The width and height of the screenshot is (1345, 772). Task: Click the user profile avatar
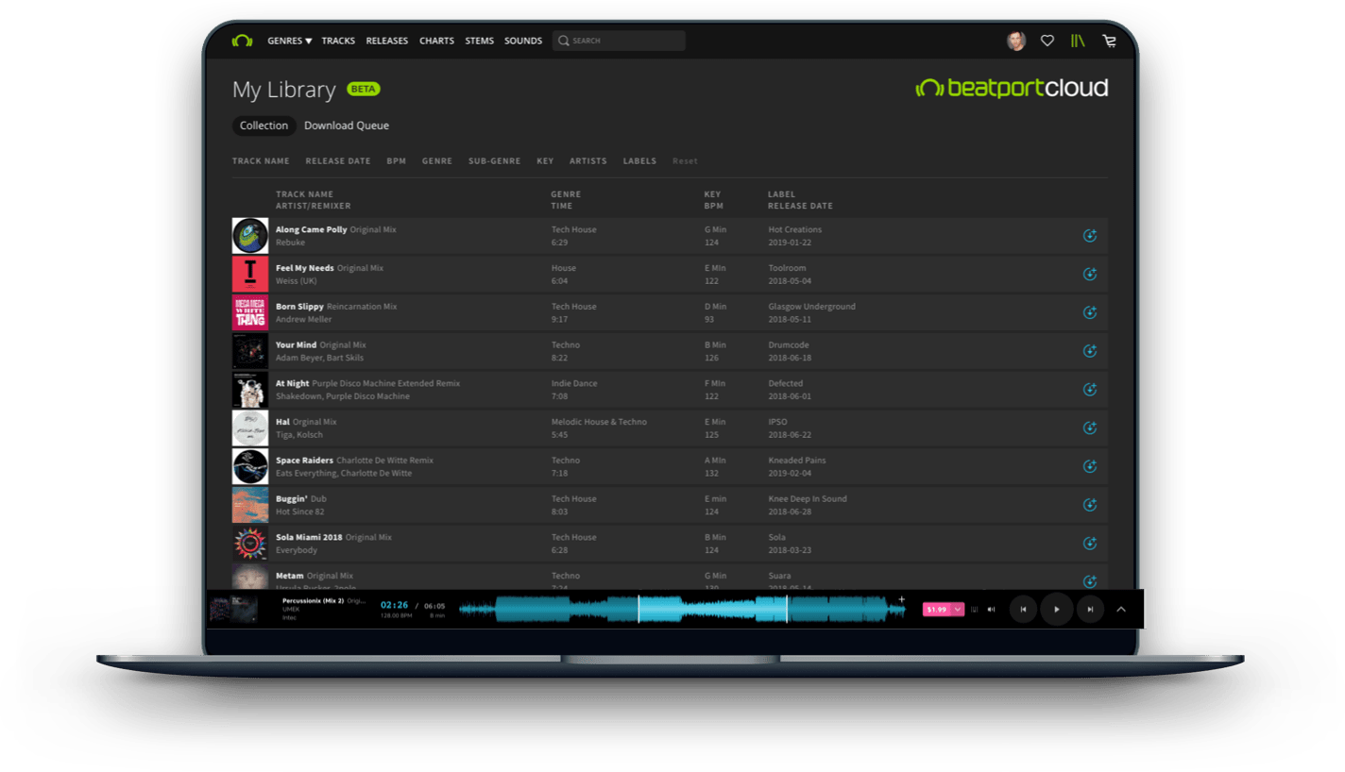pyautogui.click(x=1015, y=41)
